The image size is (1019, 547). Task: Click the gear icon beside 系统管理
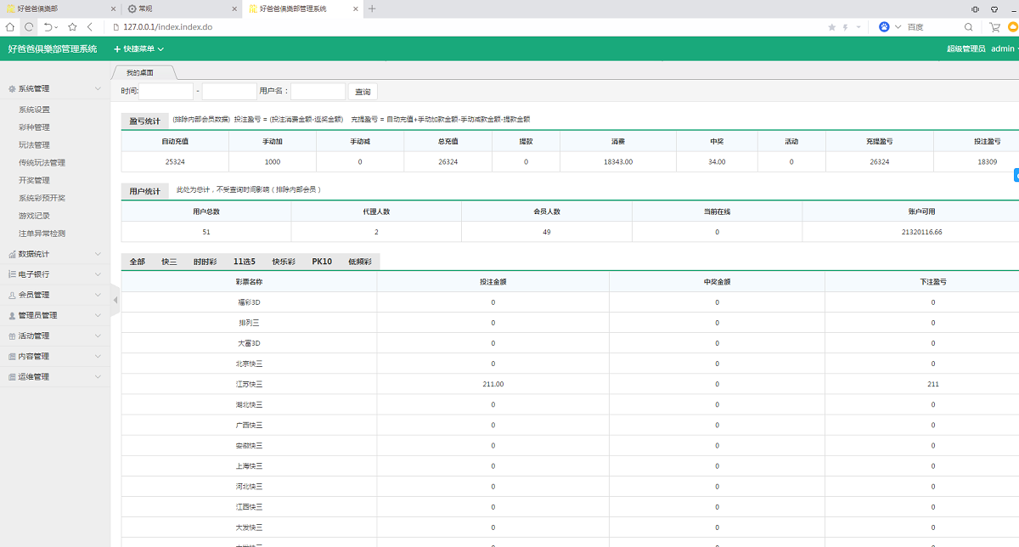(11, 88)
